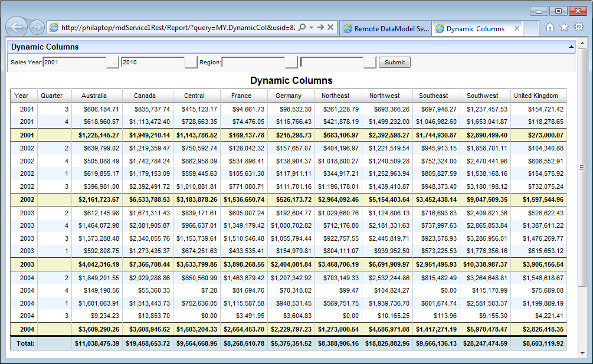The image size is (593, 364).
Task: Click the browser Forward arrow button
Action: coord(37,27)
